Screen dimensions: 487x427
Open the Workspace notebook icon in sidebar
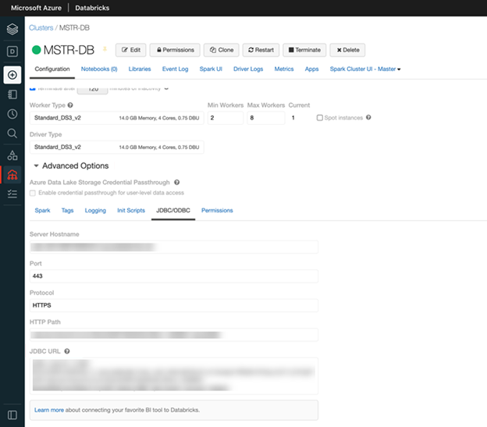coord(12,94)
